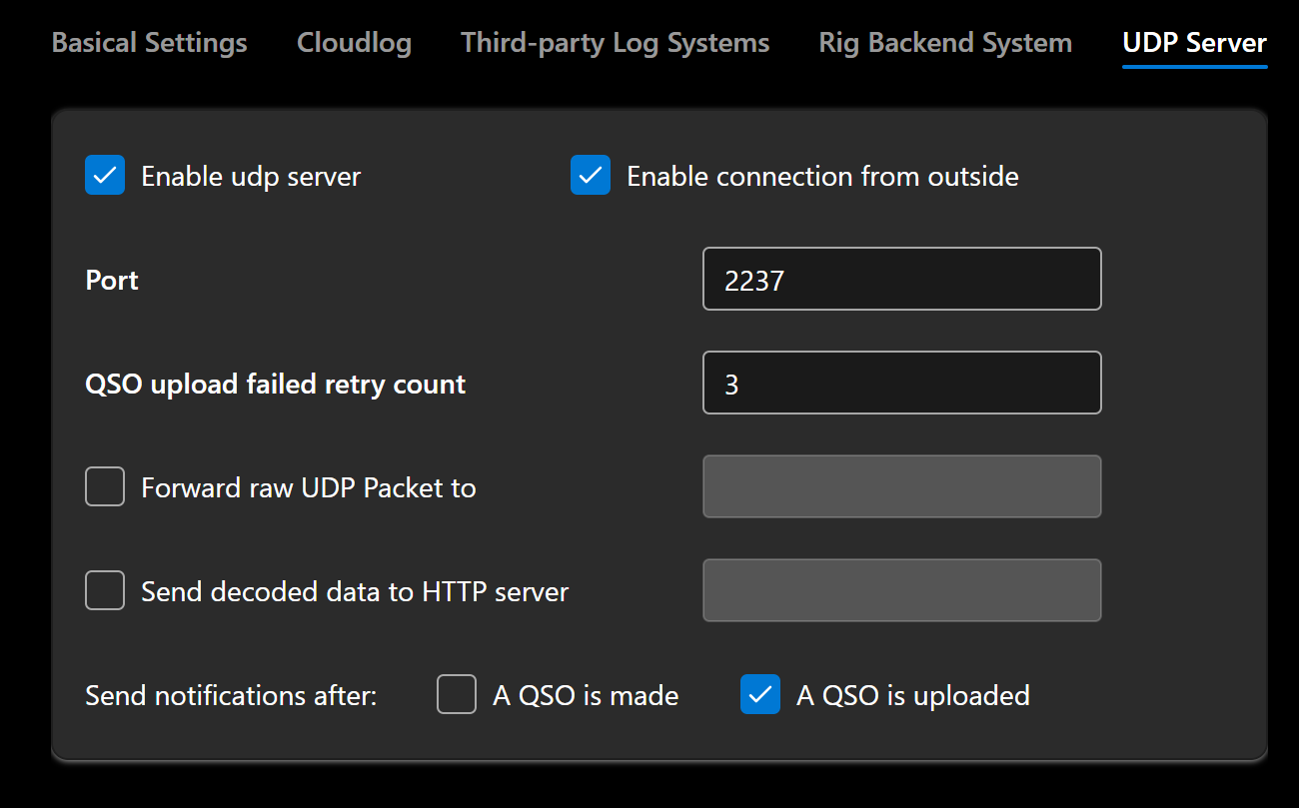
Task: Untick the A QSO is uploaded checkbox
Action: (x=760, y=695)
